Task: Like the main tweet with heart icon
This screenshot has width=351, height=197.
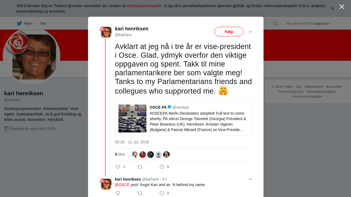Action: [x=162, y=167]
